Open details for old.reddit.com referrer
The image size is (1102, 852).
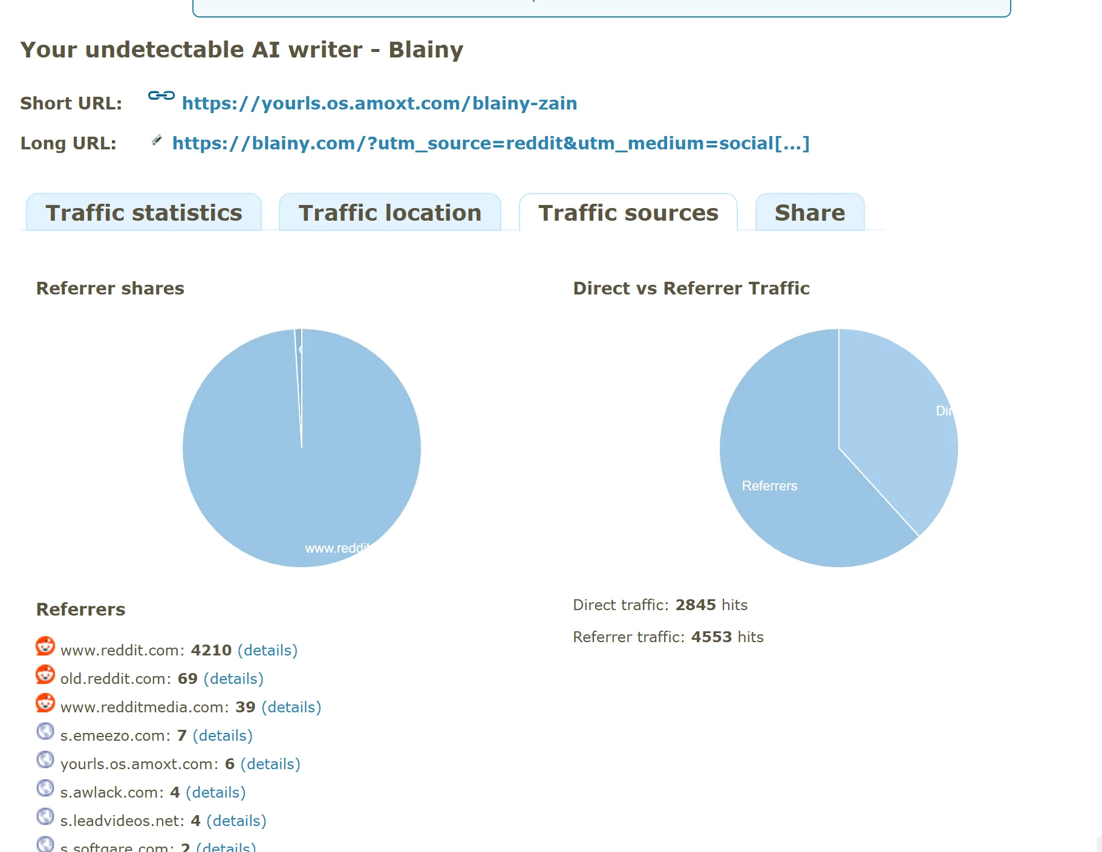233,678
